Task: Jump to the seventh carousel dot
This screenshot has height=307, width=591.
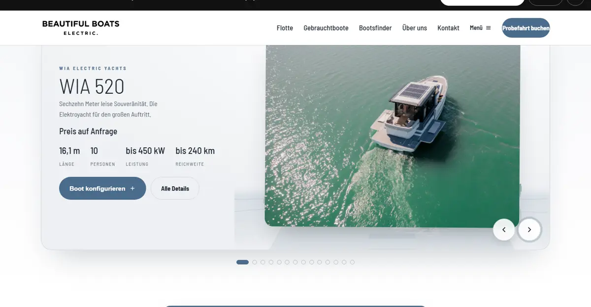Action: pos(295,262)
